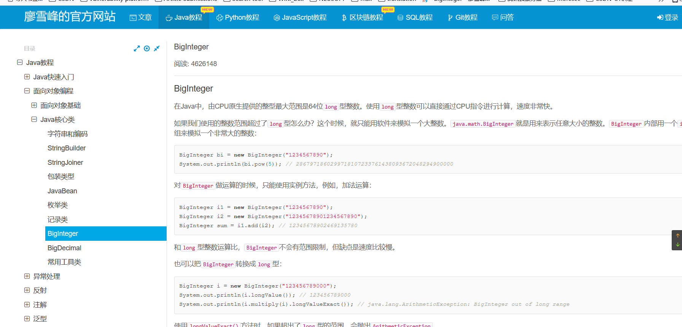682x327 pixels.
Task: Click the locate-current-page target icon
Action: (x=147, y=49)
